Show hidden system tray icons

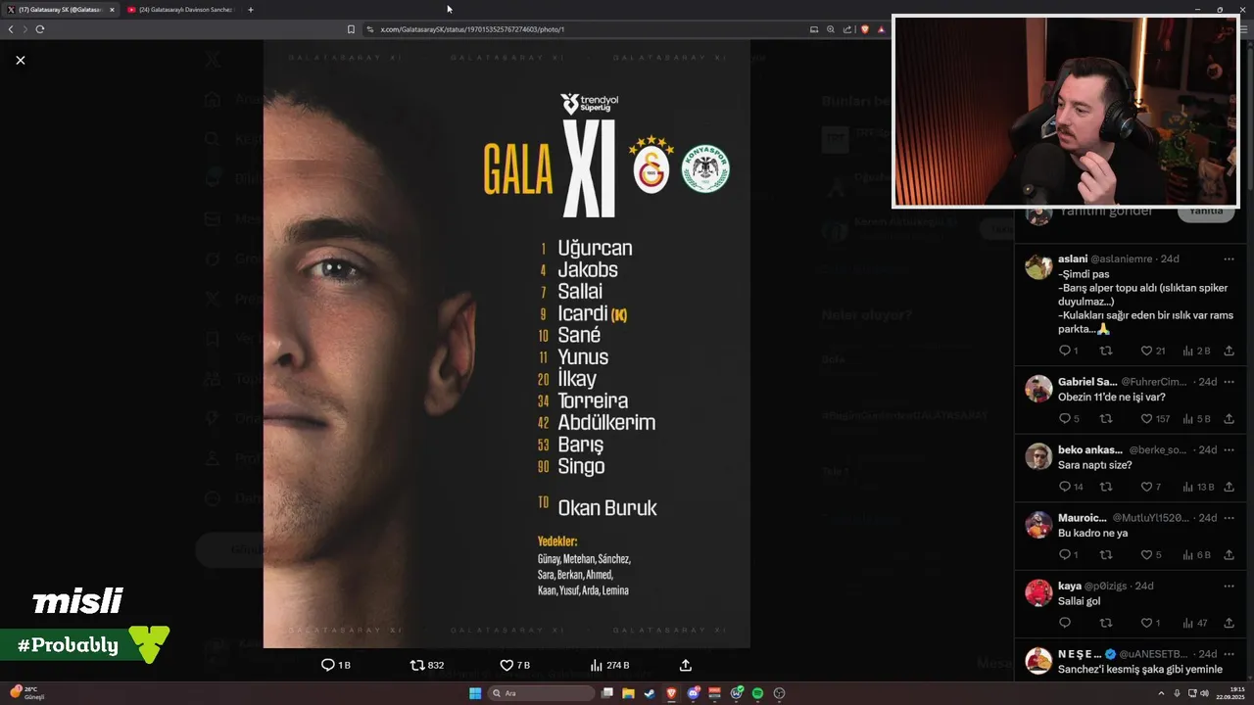click(1163, 693)
